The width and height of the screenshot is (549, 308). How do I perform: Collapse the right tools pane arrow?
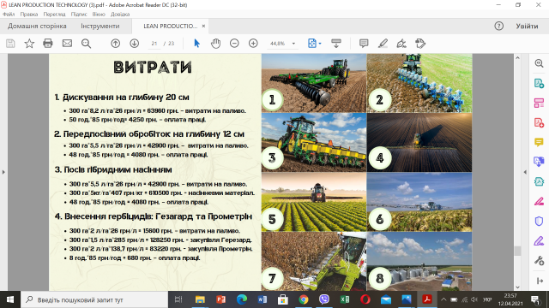coord(524,172)
